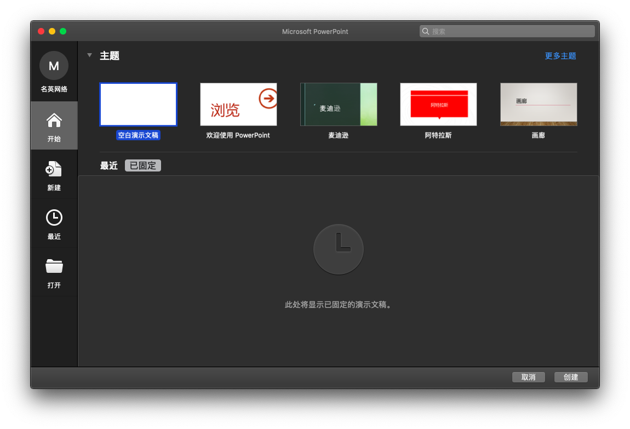Choose the 麦迪逊 theme thumbnail
Image resolution: width=630 pixels, height=429 pixels.
click(339, 105)
